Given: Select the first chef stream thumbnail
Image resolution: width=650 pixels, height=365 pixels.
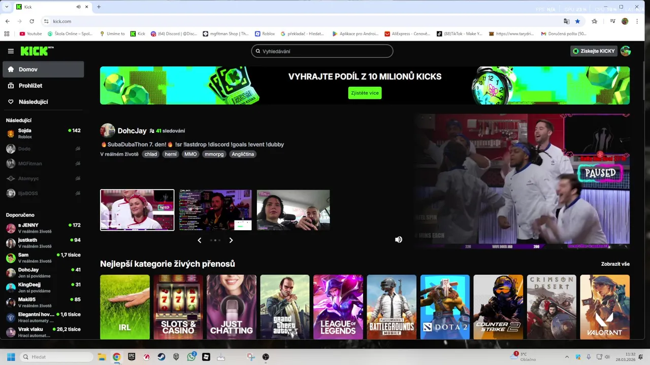Looking at the screenshot, I should pyautogui.click(x=137, y=210).
